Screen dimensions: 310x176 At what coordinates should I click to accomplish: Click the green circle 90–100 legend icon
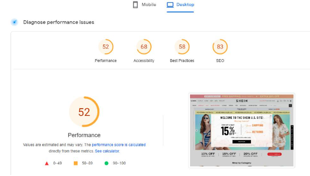pos(107,163)
